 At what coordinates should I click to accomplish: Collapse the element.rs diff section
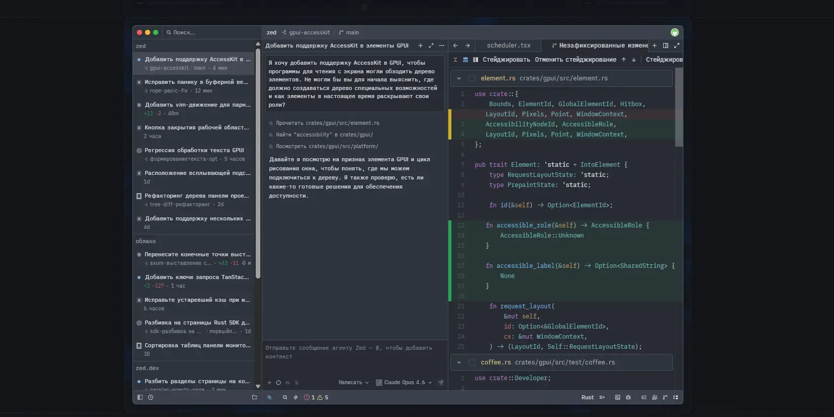[x=459, y=78]
